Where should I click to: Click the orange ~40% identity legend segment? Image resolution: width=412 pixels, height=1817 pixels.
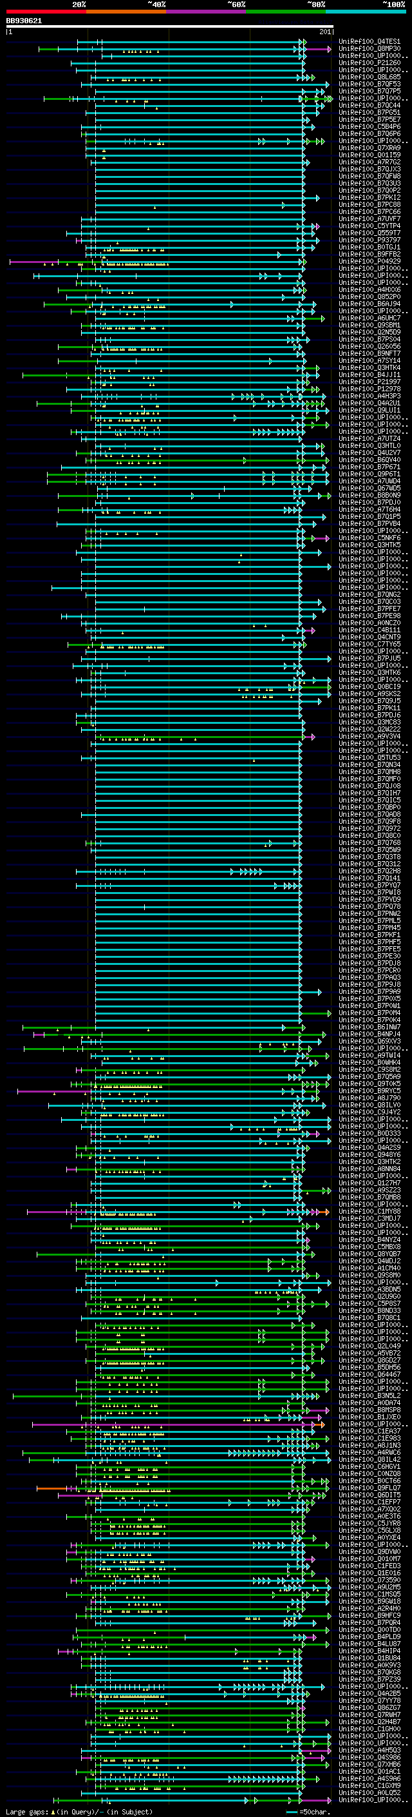126,12
